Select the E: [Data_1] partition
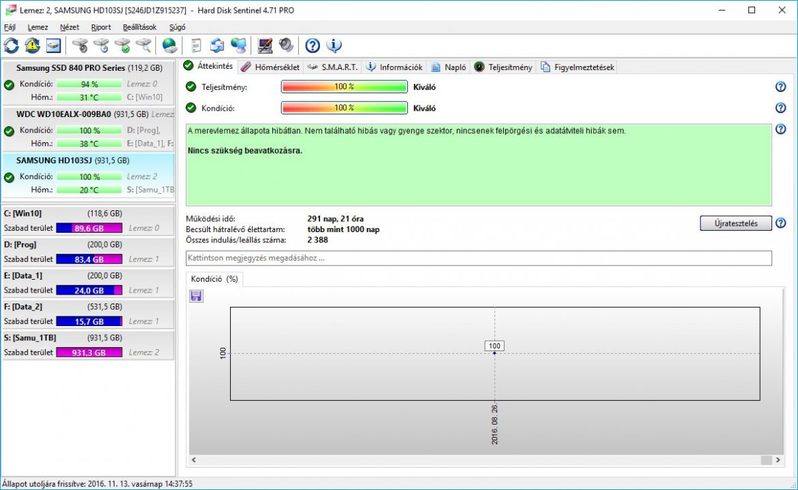The image size is (798, 490). [89, 282]
